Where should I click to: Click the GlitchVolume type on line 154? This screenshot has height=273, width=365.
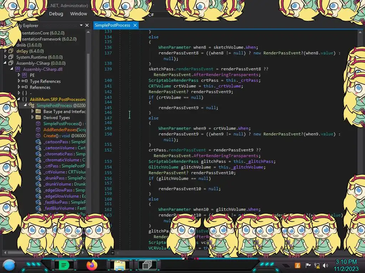click(x=163, y=167)
